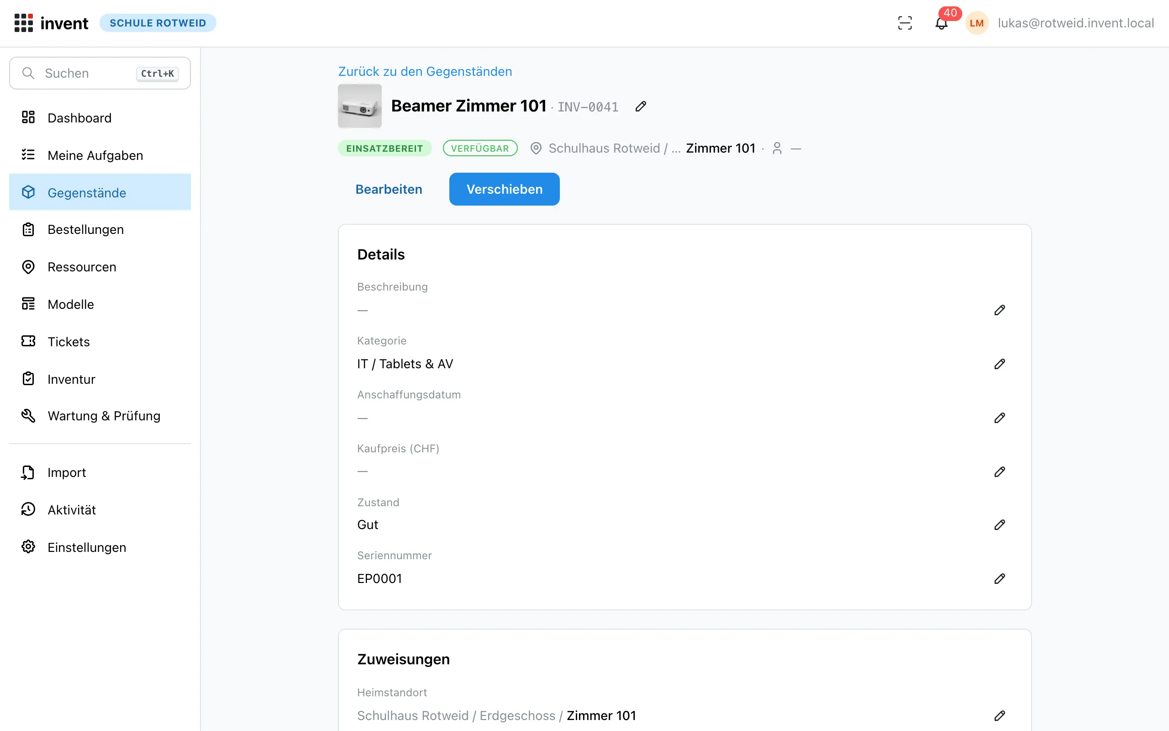Click the IT / Tablets & AV value
The height and width of the screenshot is (731, 1169).
pyautogui.click(x=405, y=364)
